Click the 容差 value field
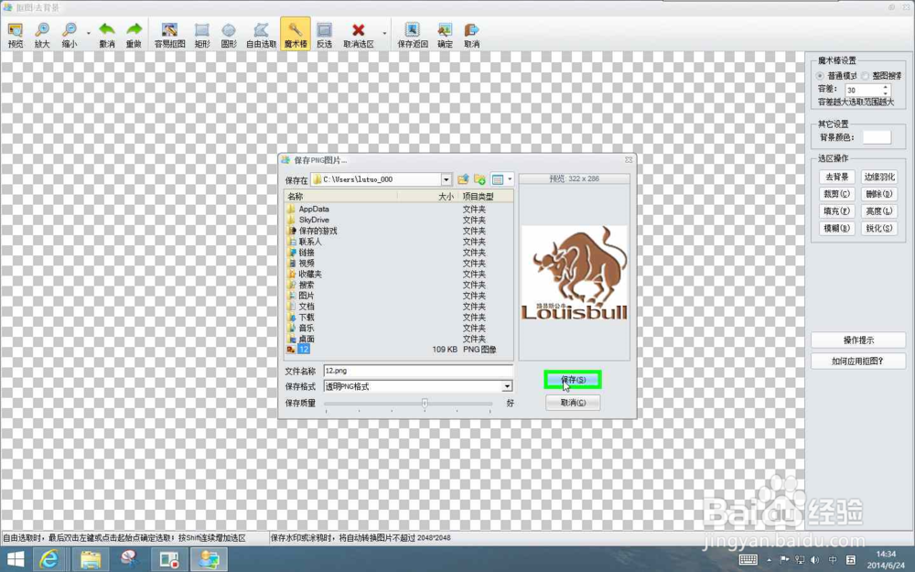915x572 pixels. click(863, 90)
